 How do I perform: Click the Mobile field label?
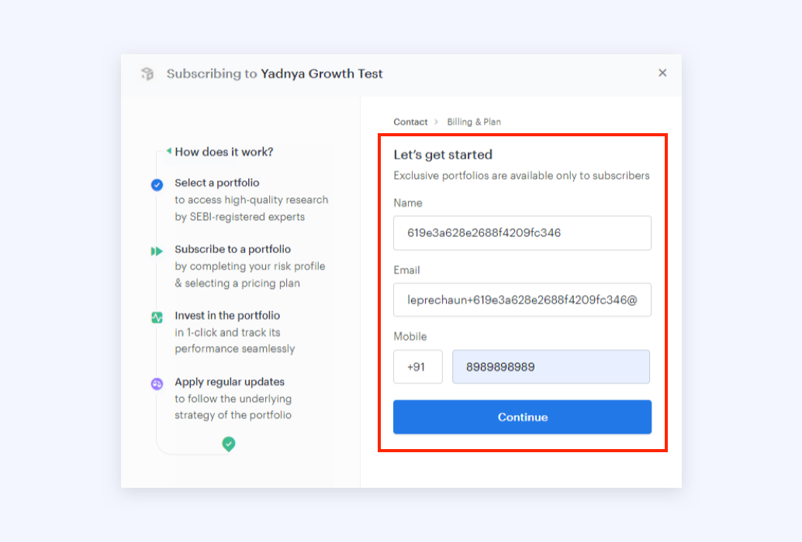pos(410,337)
